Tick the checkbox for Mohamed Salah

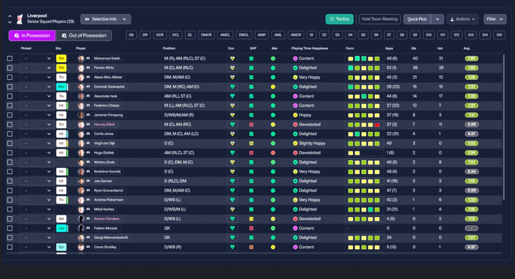(x=10, y=58)
